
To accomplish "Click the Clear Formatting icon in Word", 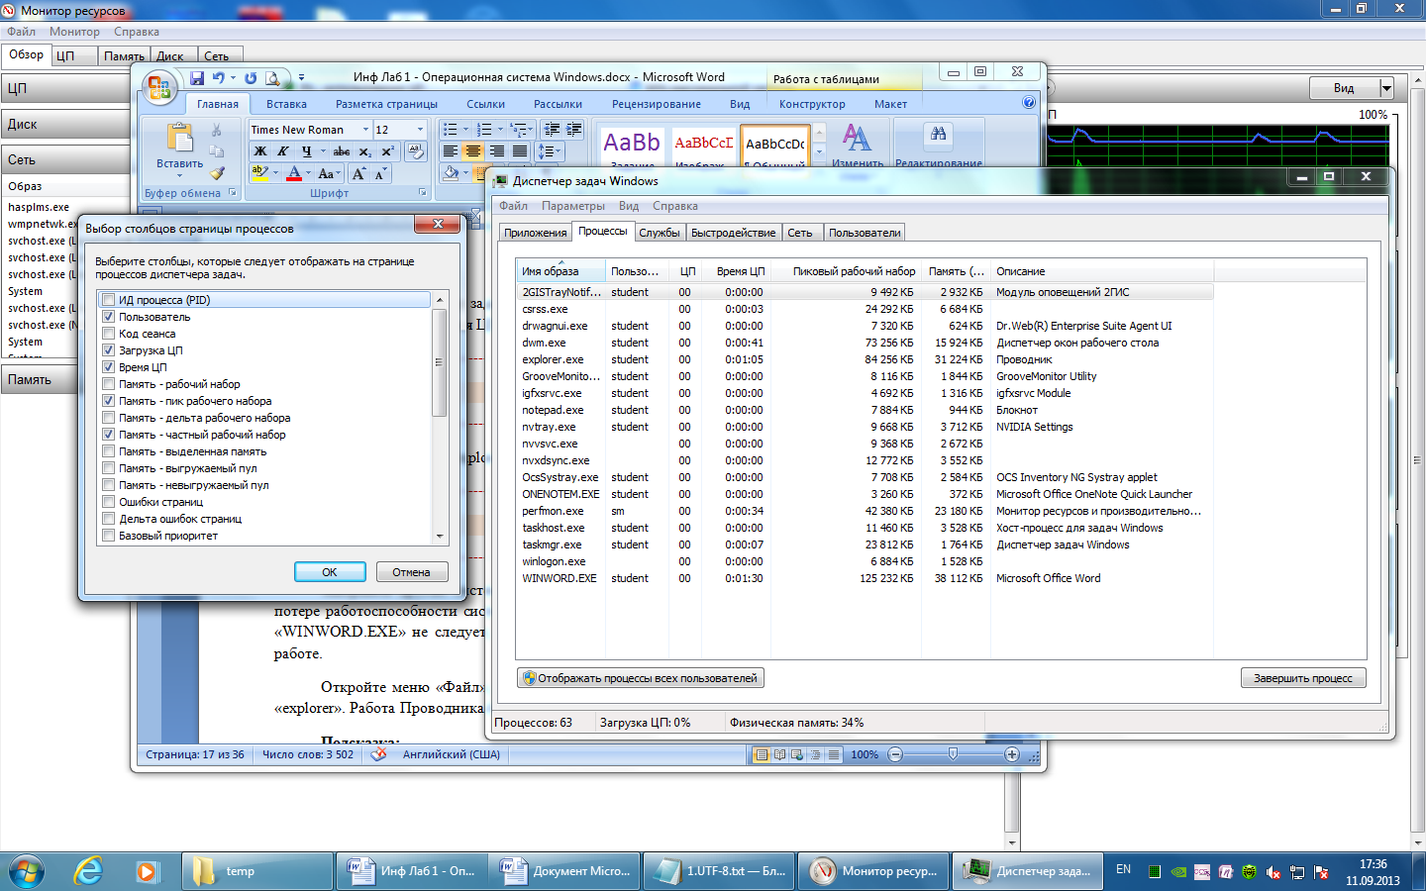I will click(416, 151).
